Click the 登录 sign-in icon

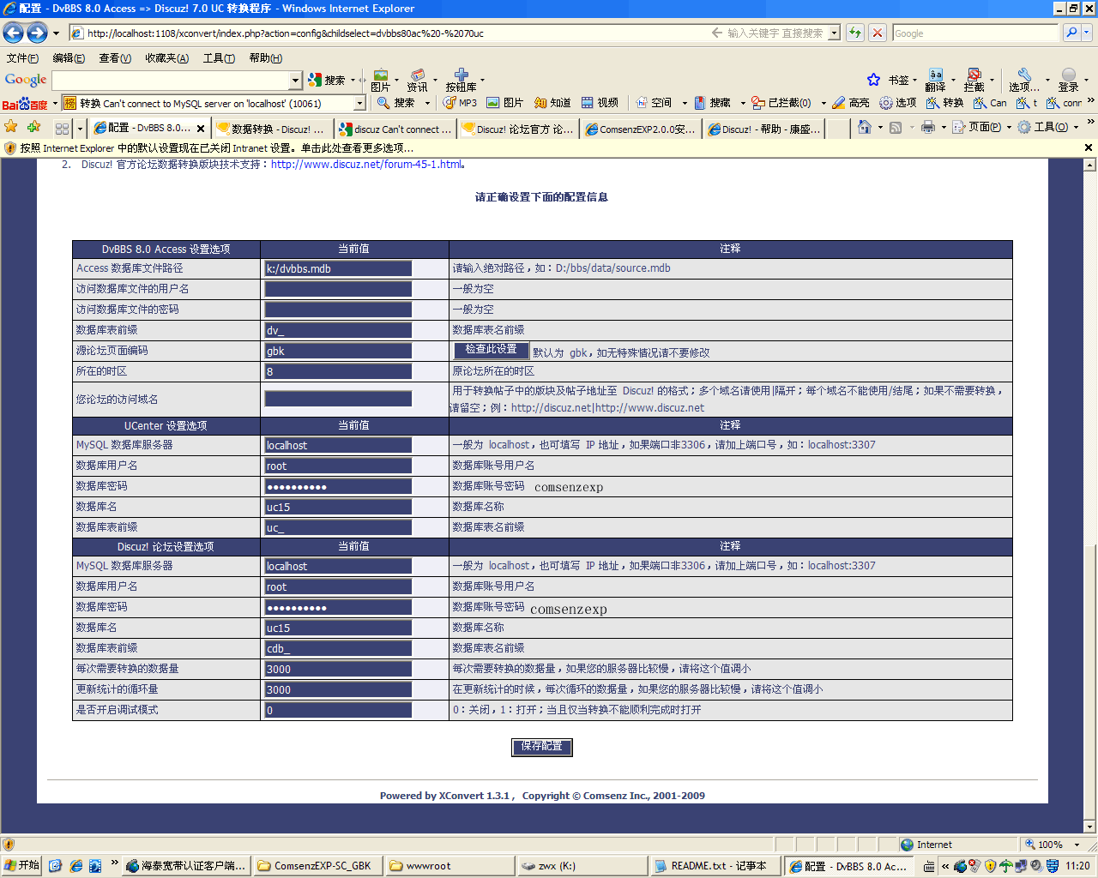1068,80
